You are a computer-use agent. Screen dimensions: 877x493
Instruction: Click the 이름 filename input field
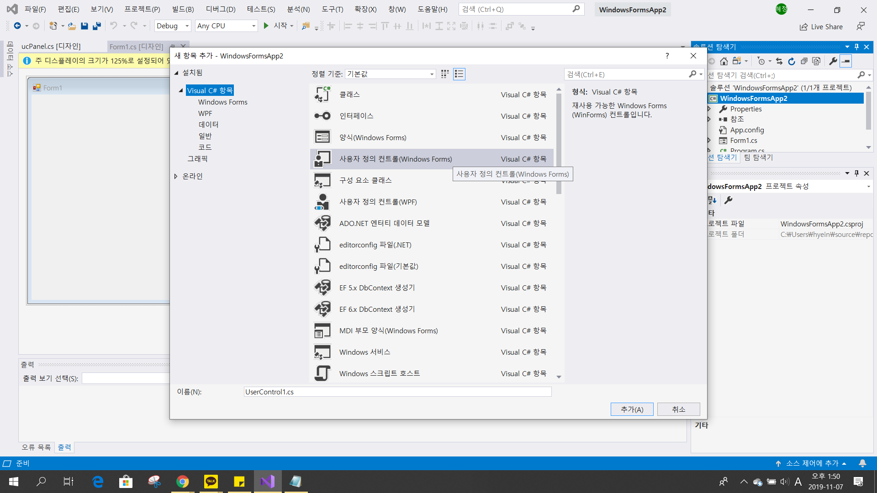pos(397,392)
